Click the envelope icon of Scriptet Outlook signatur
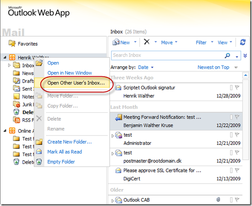 click(x=119, y=88)
